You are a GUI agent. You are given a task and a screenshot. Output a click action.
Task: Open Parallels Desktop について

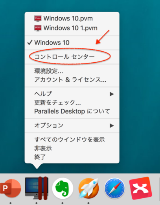(x=72, y=111)
